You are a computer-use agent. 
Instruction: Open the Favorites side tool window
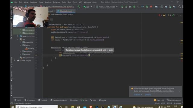click(11, 76)
